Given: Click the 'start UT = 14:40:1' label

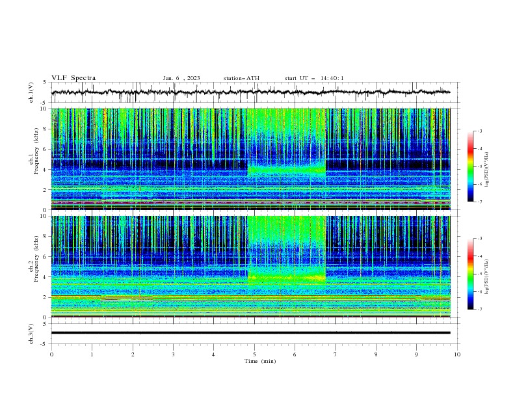Looking at the screenshot, I should [x=313, y=78].
